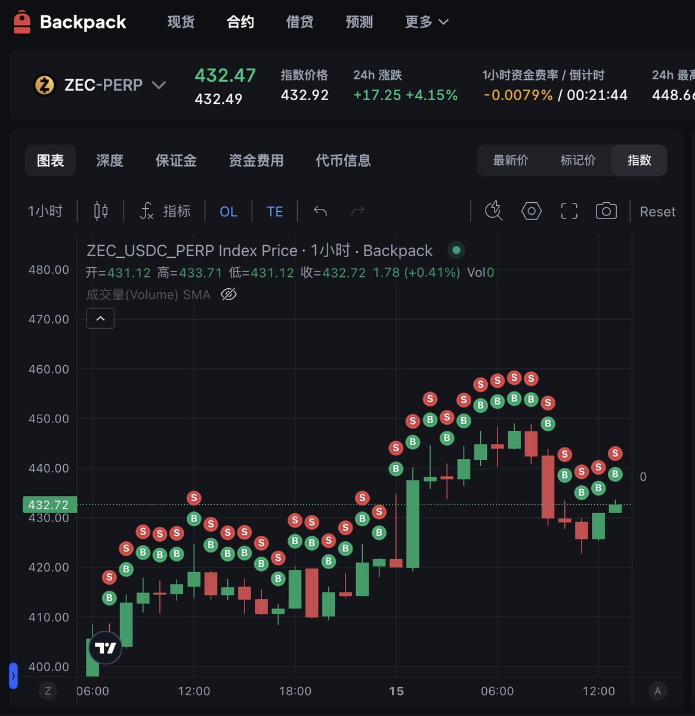The image size is (695, 716).
Task: Collapse the chart legend with chevron
Action: point(100,319)
